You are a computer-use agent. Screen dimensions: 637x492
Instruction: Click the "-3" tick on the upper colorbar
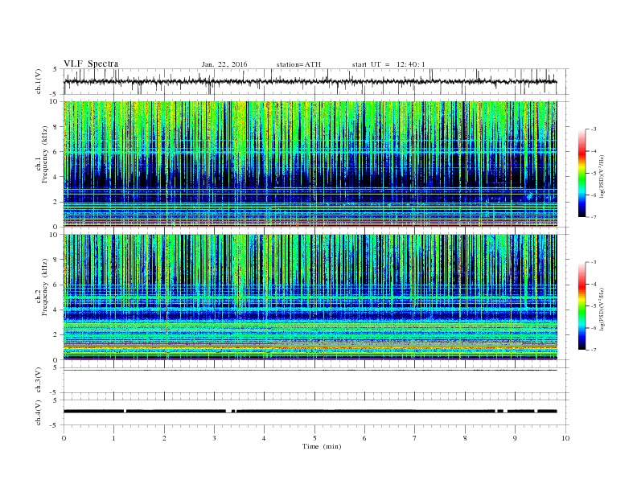[594, 129]
